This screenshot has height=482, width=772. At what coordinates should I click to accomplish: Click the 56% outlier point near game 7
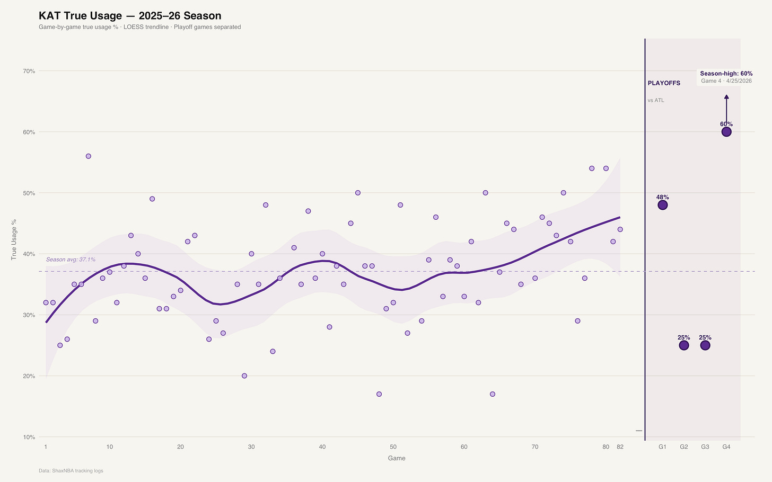89,156
